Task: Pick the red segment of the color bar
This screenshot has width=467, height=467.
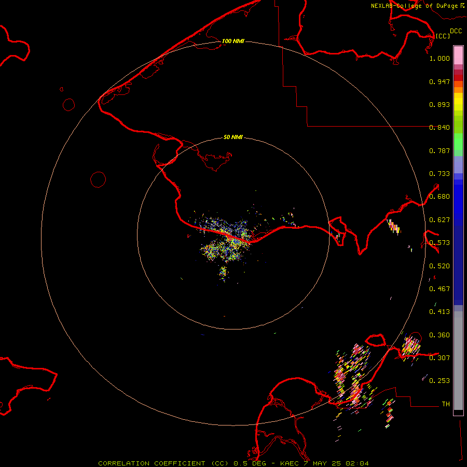Action: point(458,77)
